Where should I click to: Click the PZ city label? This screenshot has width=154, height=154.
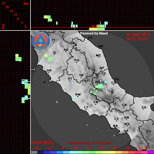coord(148,131)
